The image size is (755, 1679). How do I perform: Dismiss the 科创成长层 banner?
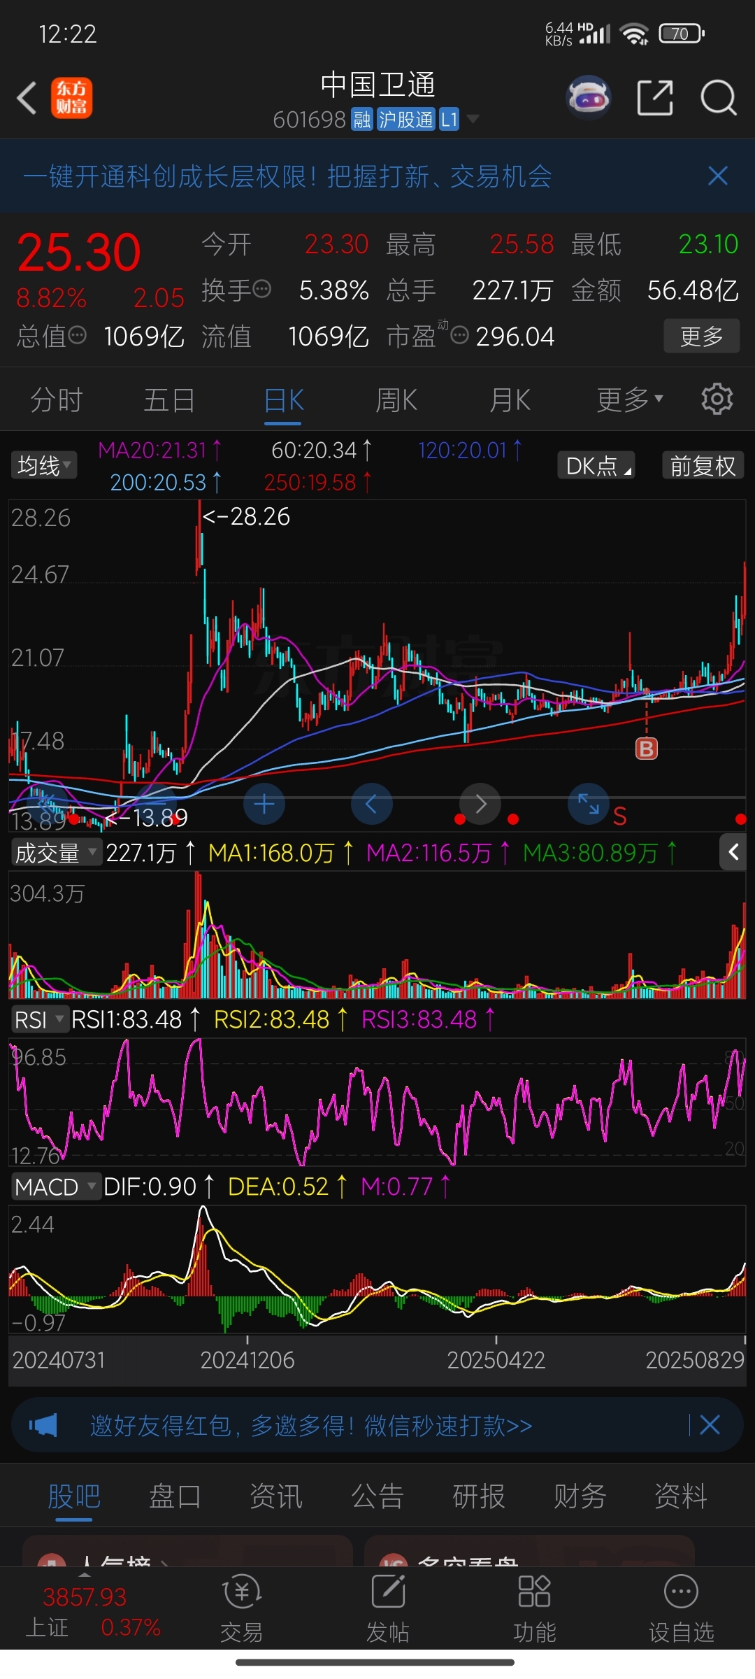click(718, 176)
